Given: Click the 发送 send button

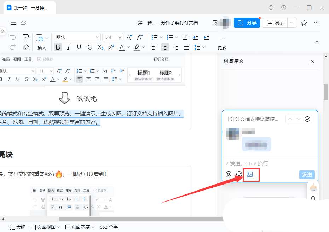Looking at the screenshot, I should [x=307, y=174].
